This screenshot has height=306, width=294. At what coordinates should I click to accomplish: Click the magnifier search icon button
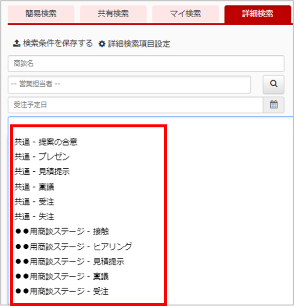point(273,84)
